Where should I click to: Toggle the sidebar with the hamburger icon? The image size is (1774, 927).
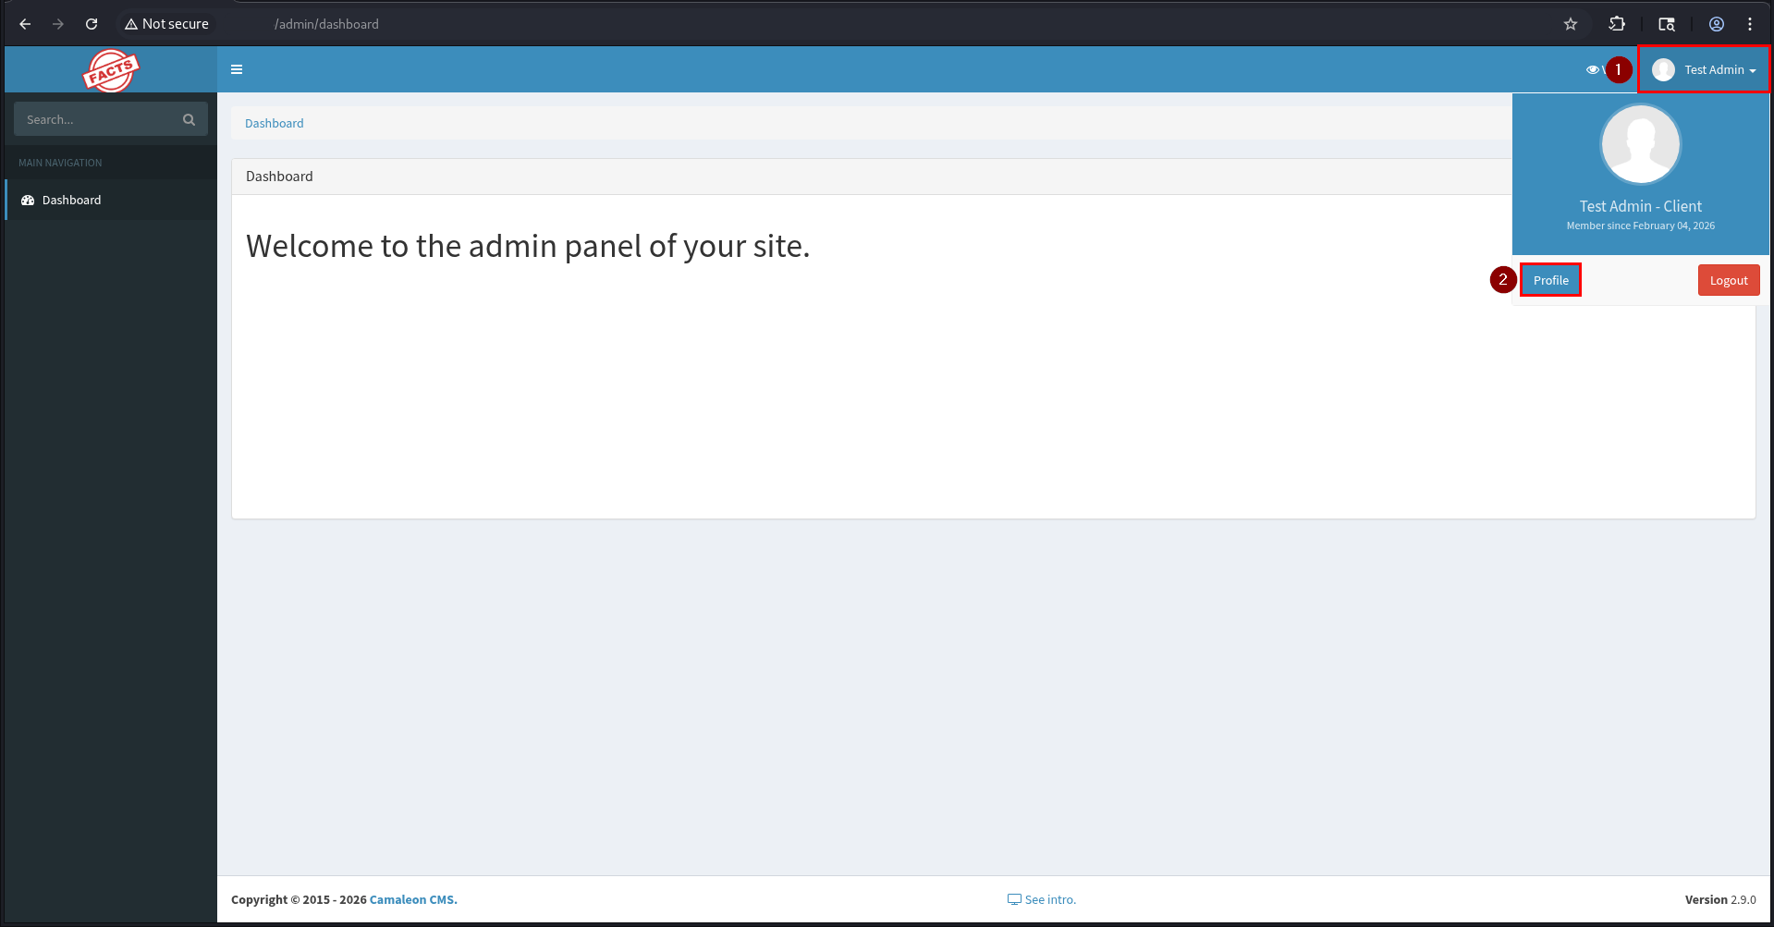coord(237,69)
